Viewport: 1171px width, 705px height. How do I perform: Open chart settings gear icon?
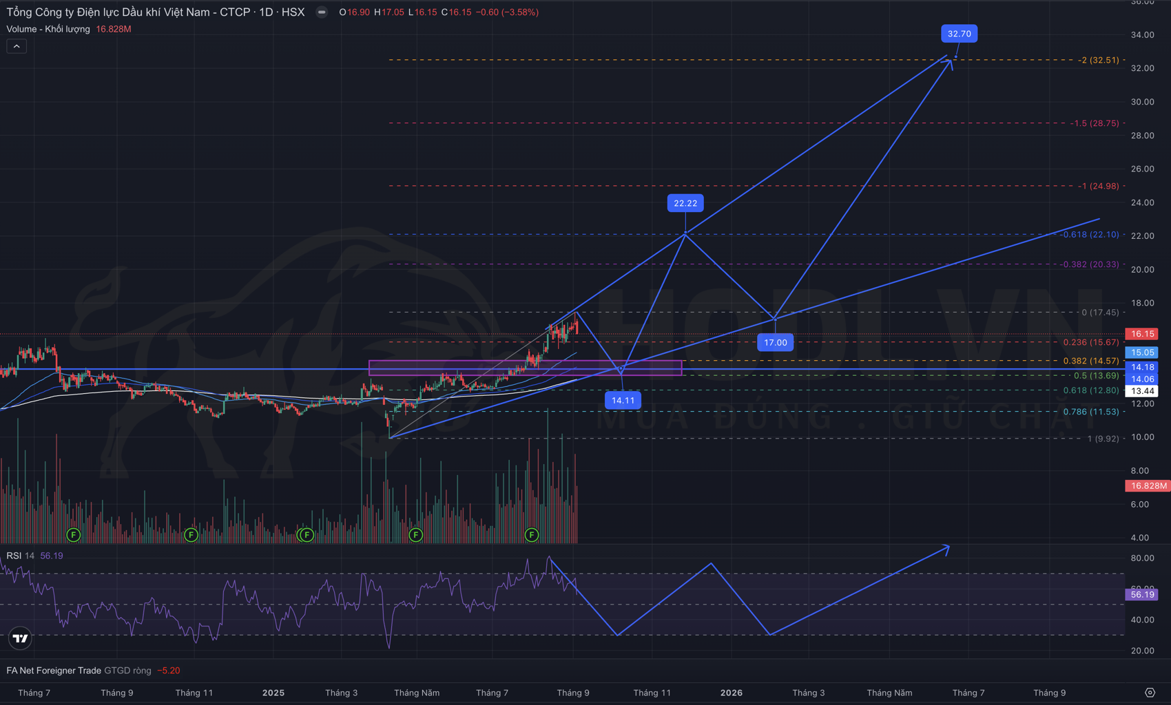click(x=1150, y=693)
